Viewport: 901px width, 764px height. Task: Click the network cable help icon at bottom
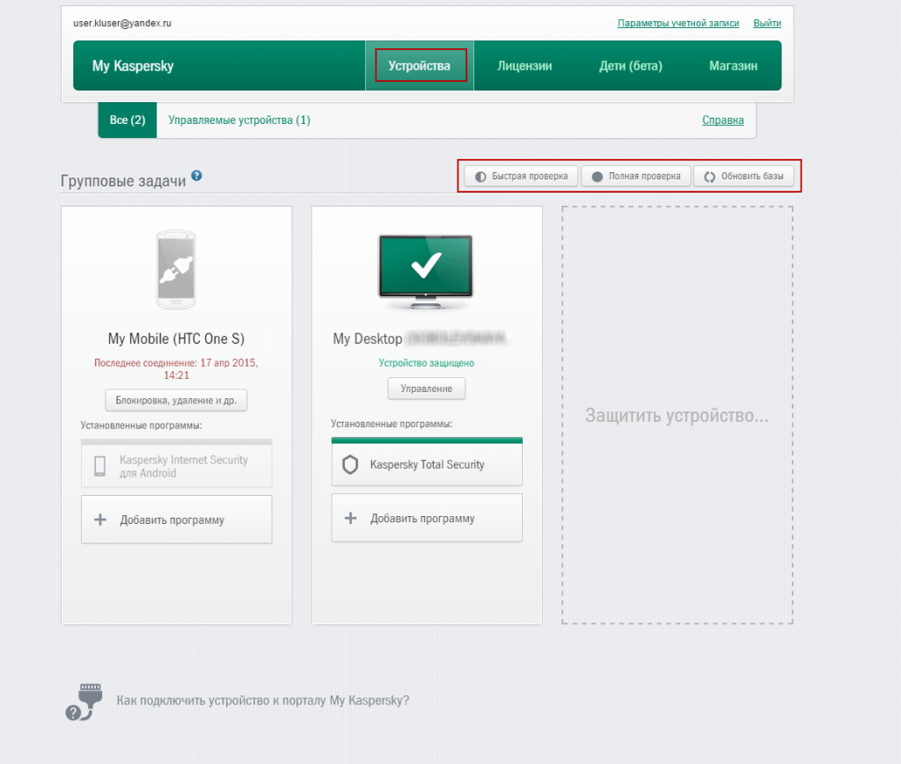(83, 702)
